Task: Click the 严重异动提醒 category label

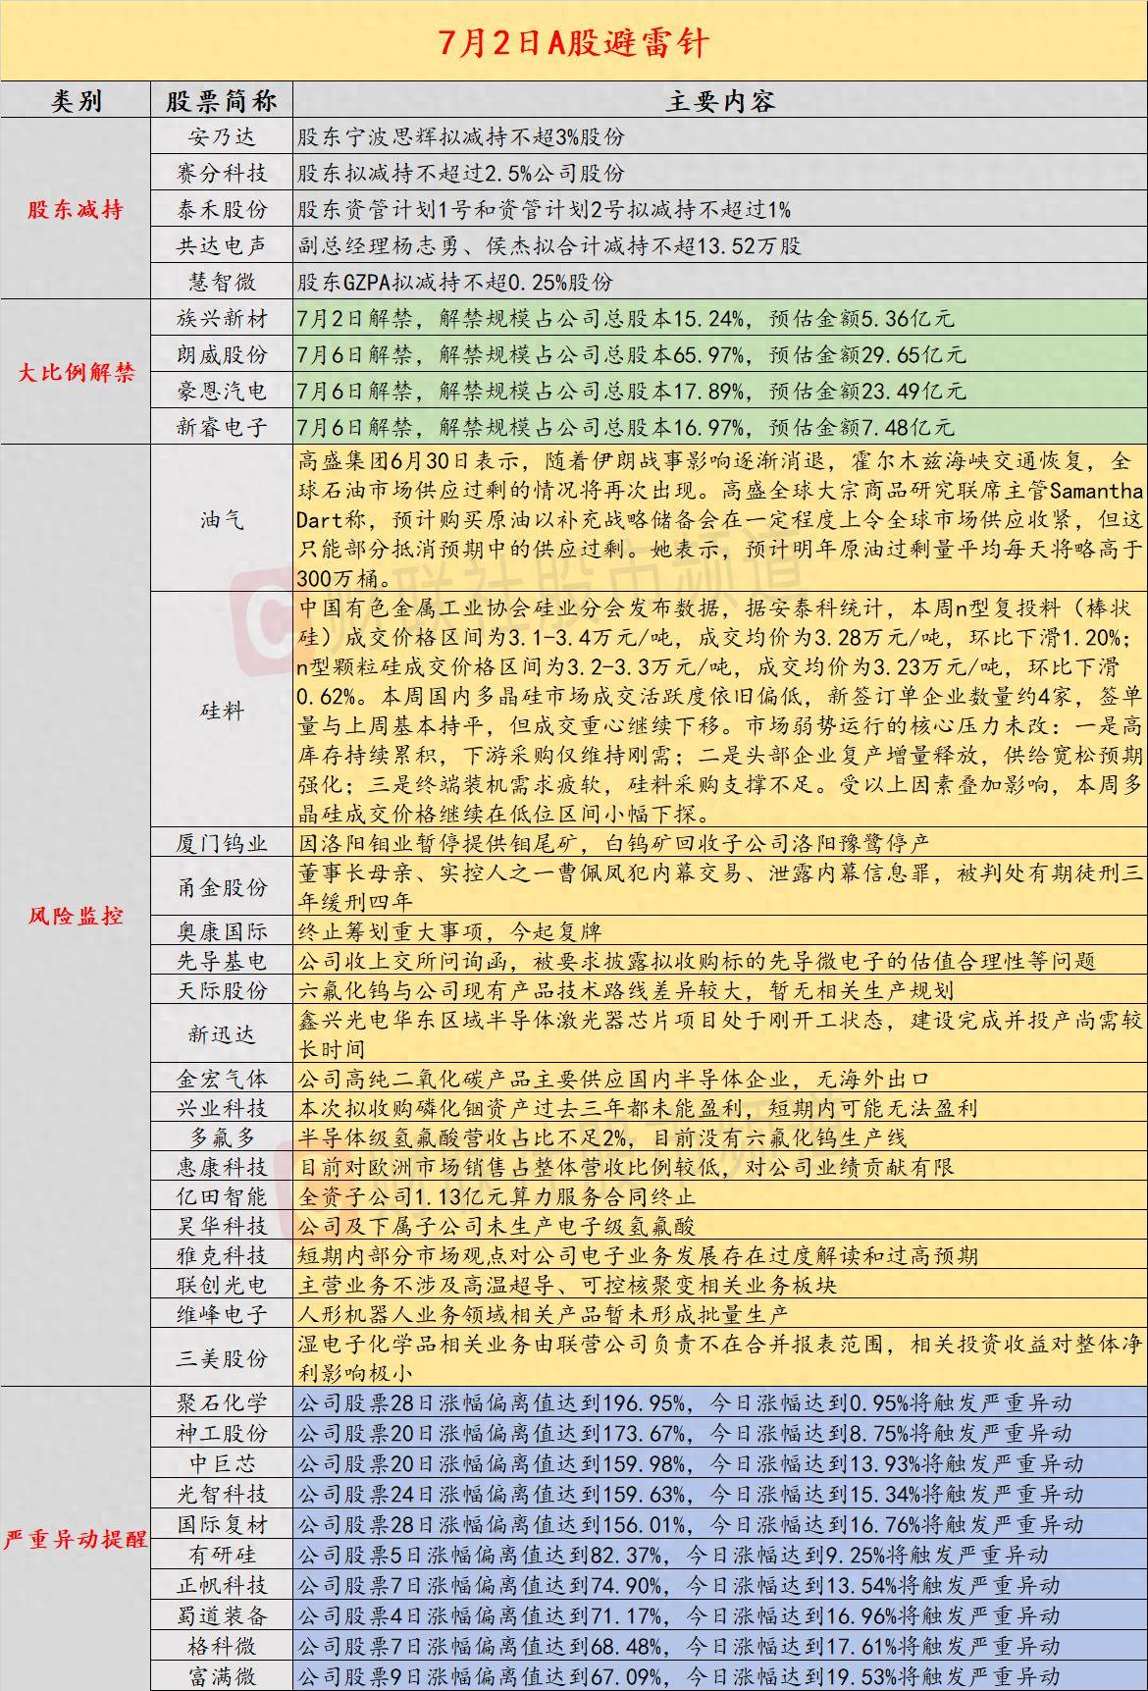Action: pyautogui.click(x=77, y=1539)
